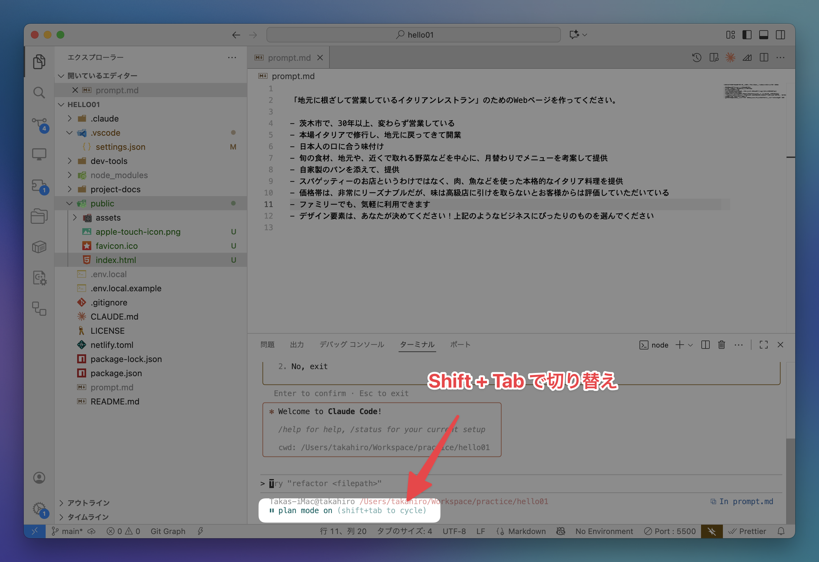Split the terminal panel

[705, 345]
